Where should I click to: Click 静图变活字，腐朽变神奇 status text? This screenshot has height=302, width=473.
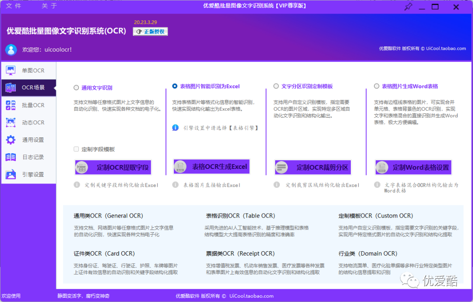[x=84, y=296]
